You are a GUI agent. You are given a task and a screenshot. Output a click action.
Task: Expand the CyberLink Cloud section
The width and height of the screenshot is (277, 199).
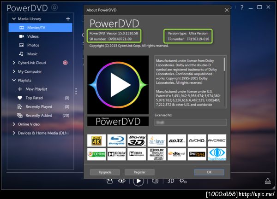(14, 63)
